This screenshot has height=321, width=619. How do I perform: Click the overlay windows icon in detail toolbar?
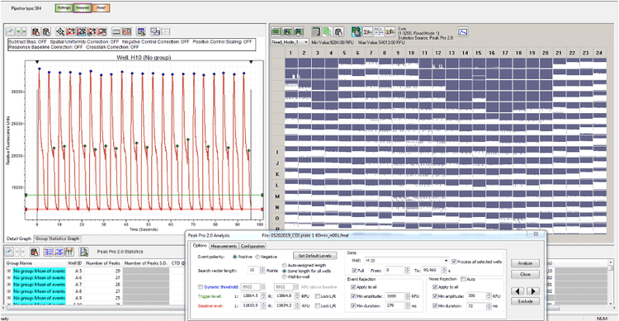(x=155, y=31)
